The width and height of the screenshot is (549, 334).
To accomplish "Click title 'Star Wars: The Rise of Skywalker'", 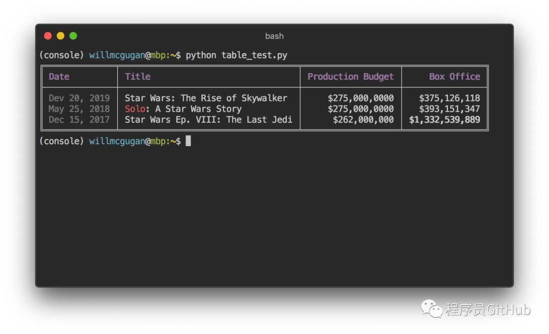I will [206, 98].
